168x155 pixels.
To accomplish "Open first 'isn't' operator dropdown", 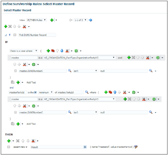I will tap(85, 71).
